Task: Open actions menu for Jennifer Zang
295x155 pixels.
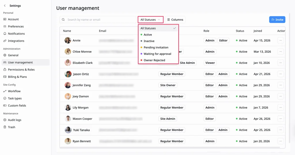Action: (x=281, y=85)
